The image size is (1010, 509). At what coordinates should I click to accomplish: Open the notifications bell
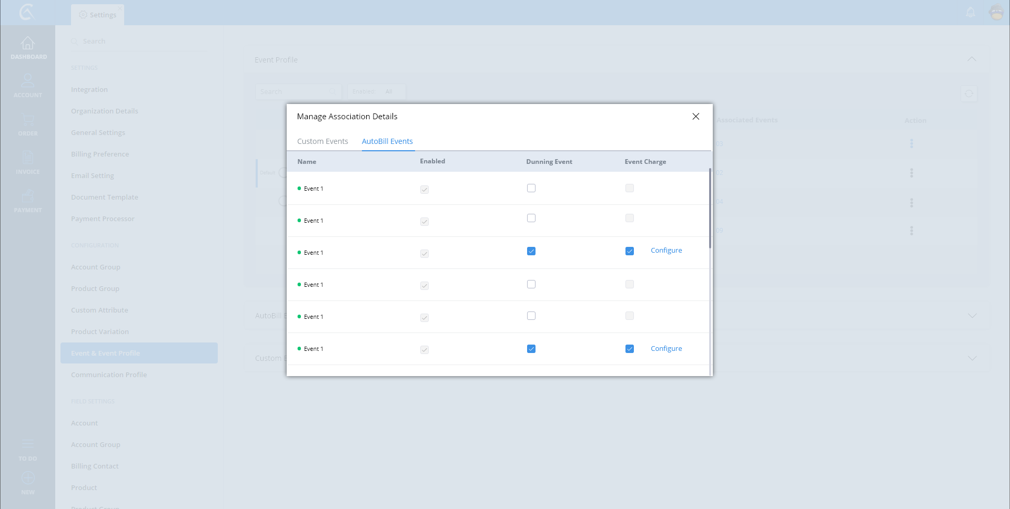tap(971, 12)
